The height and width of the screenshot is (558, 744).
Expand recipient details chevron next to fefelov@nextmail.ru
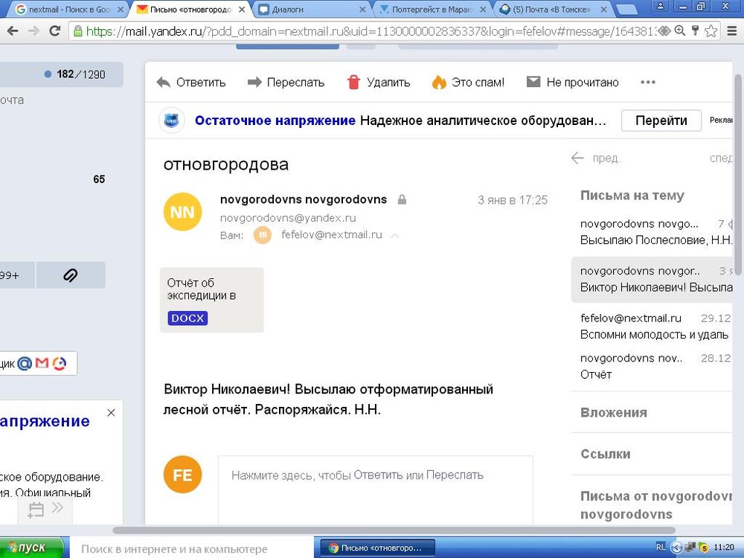(x=395, y=235)
